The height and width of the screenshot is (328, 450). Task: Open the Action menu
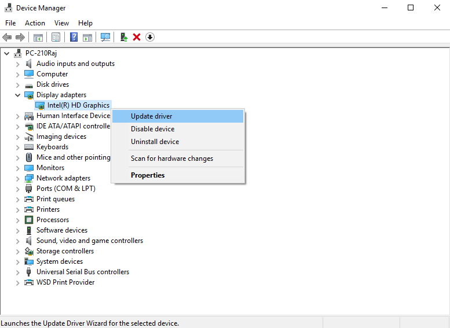[x=35, y=23]
